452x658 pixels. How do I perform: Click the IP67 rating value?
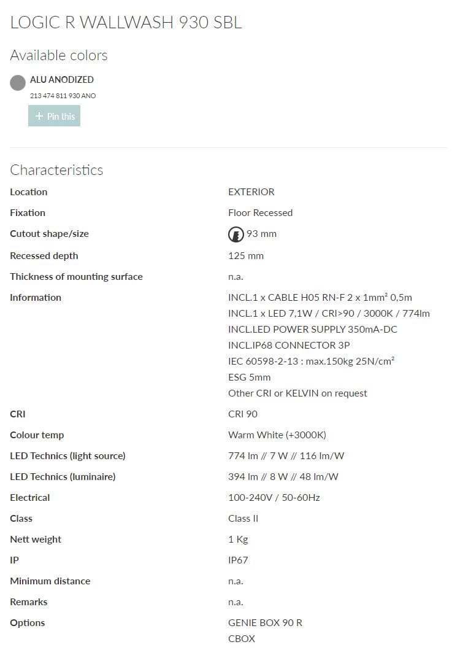tap(238, 560)
